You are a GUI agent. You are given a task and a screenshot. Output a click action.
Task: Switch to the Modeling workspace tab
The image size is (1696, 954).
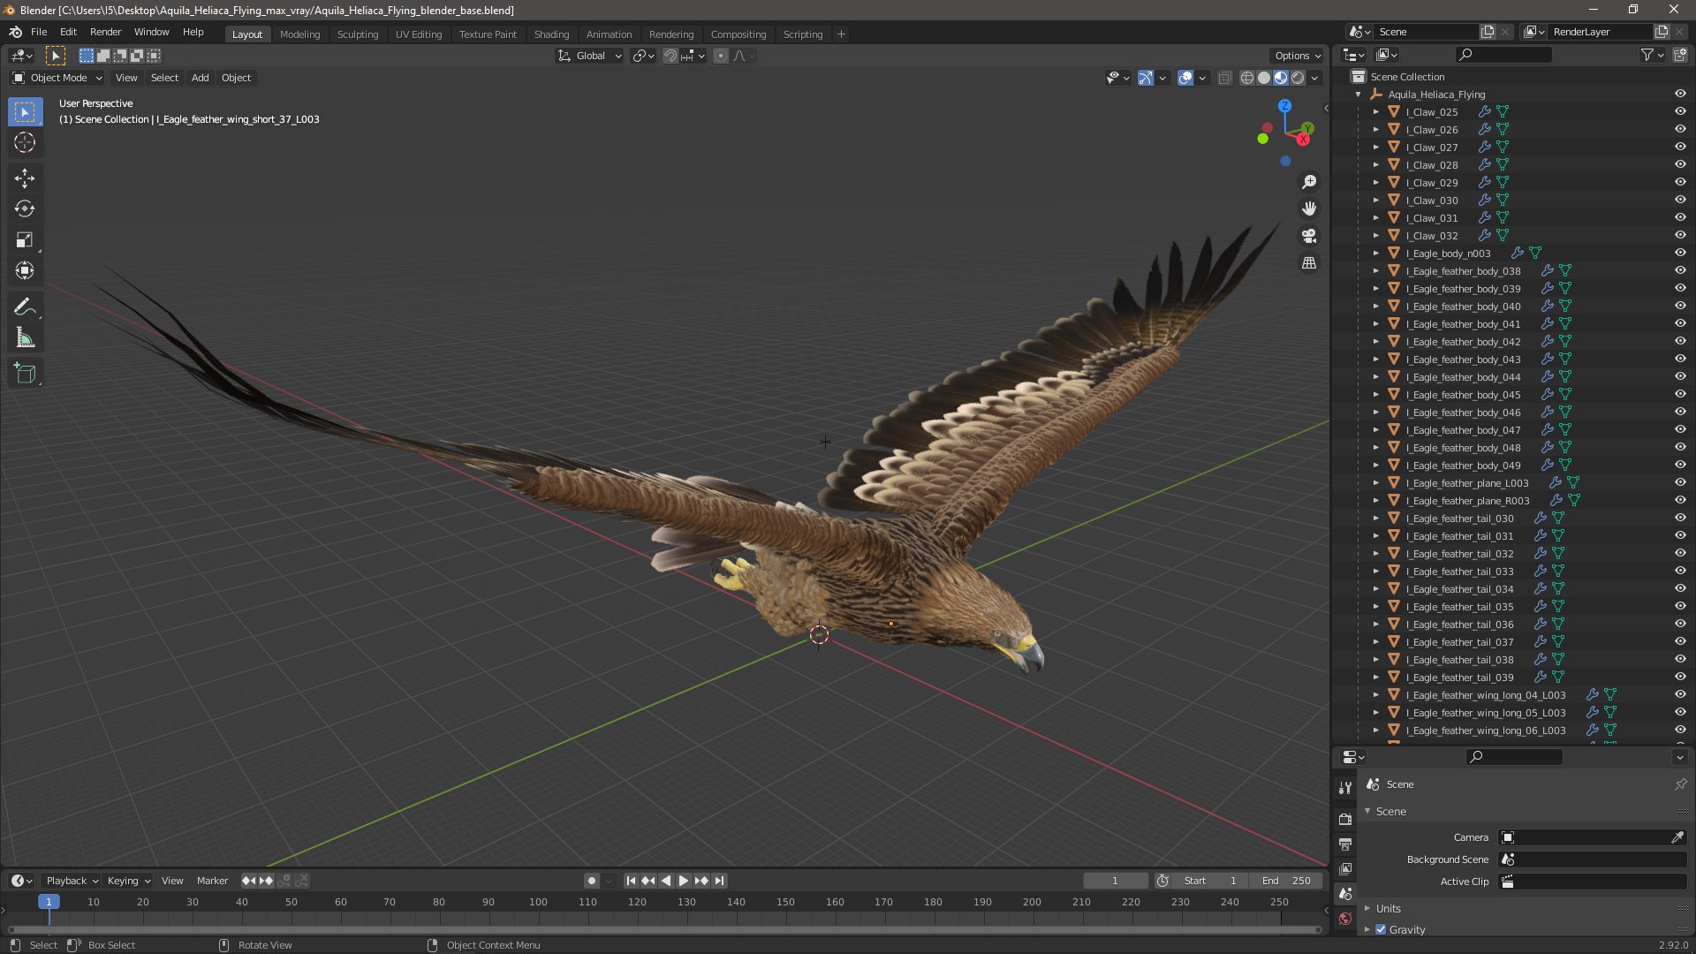coord(299,34)
